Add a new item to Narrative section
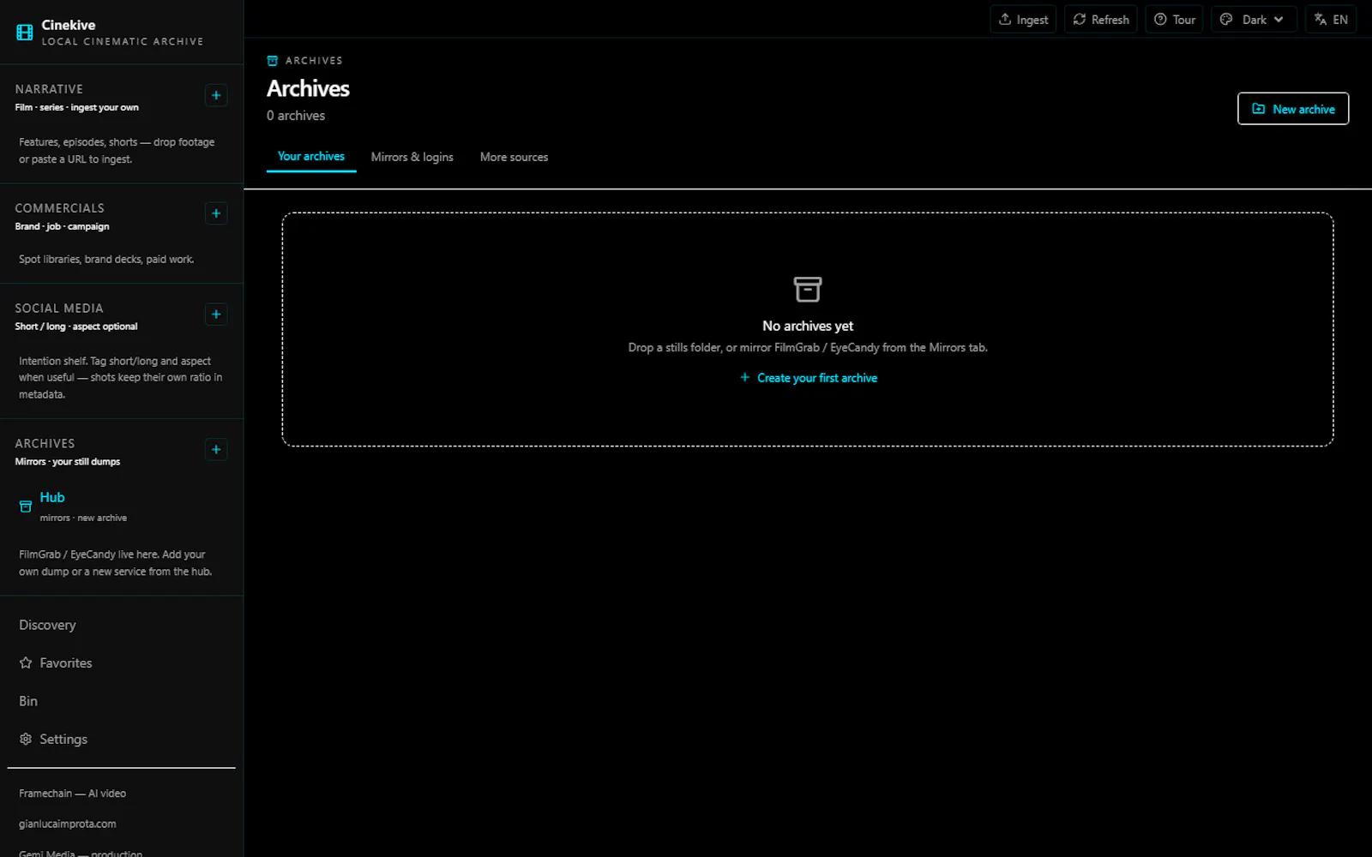Viewport: 1372px width, 857px height. point(216,95)
